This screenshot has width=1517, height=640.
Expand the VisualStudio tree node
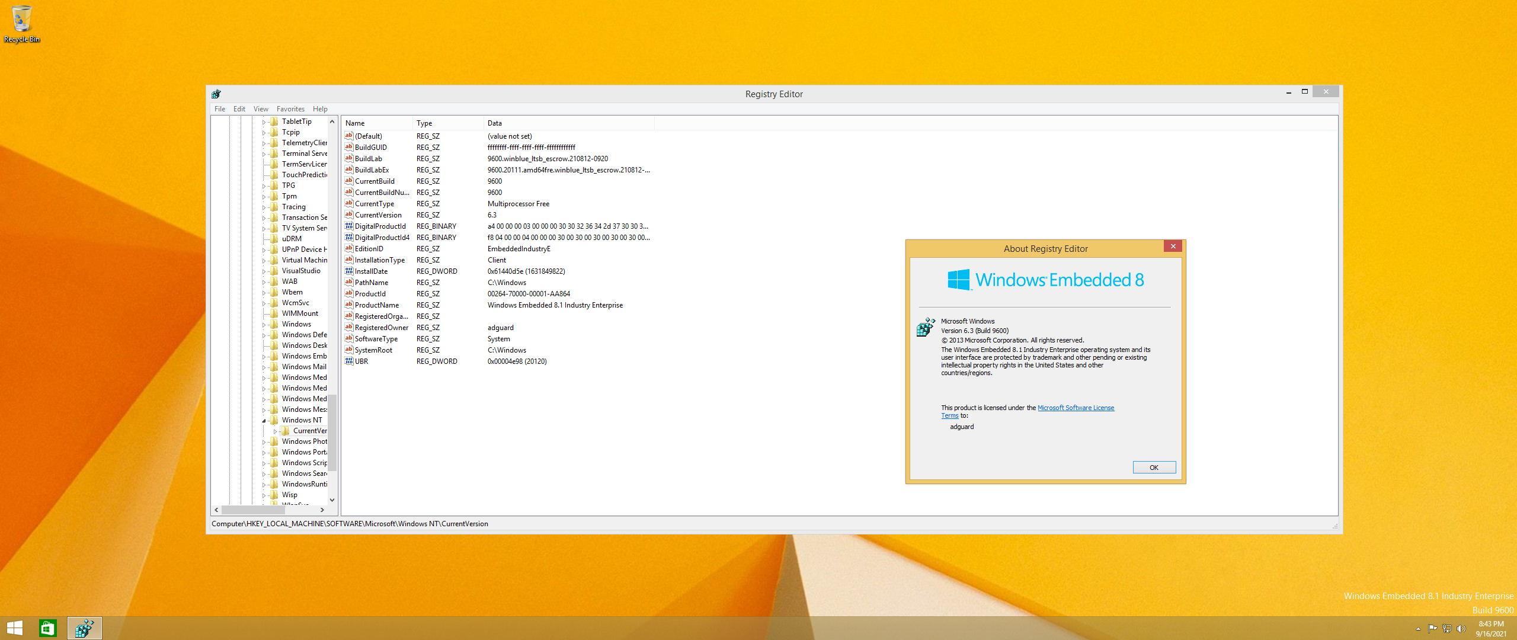[x=264, y=271]
